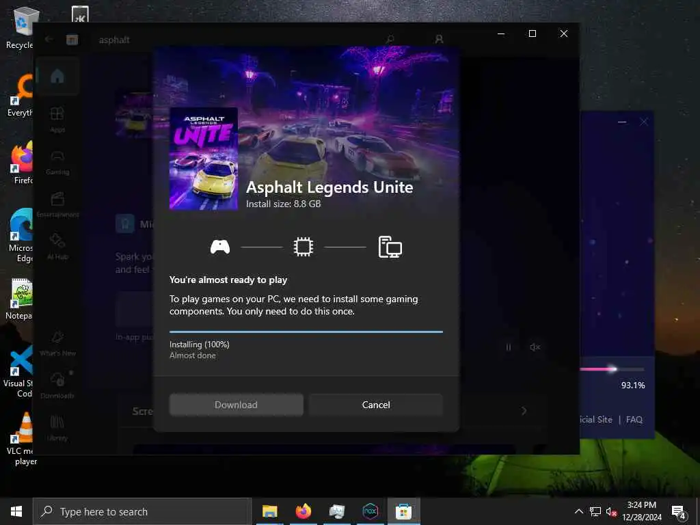Image resolution: width=700 pixels, height=525 pixels.
Task: Click the pink progress bar in background window
Action: click(612, 369)
